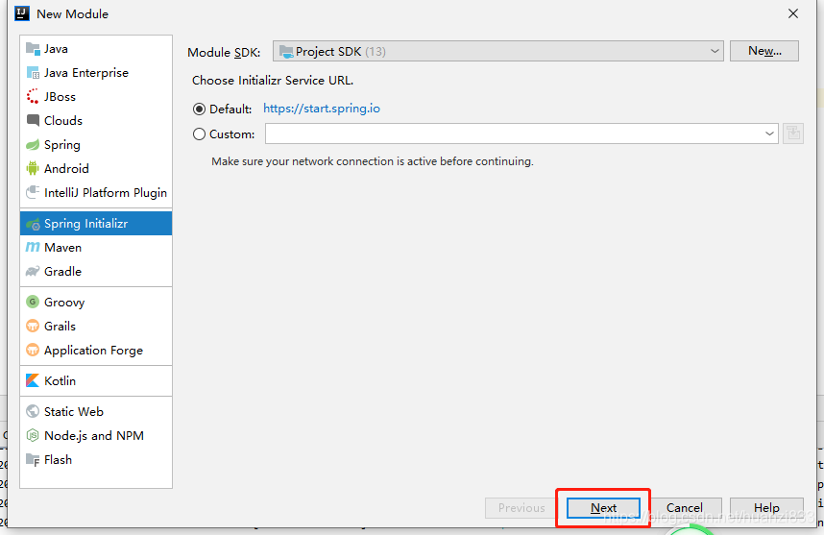Select the Node.js and NPM entry

point(96,436)
